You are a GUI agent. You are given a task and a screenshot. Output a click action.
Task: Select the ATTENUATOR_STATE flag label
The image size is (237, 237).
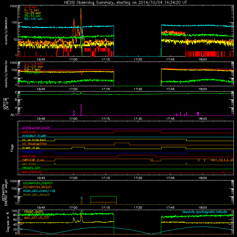[36, 128]
